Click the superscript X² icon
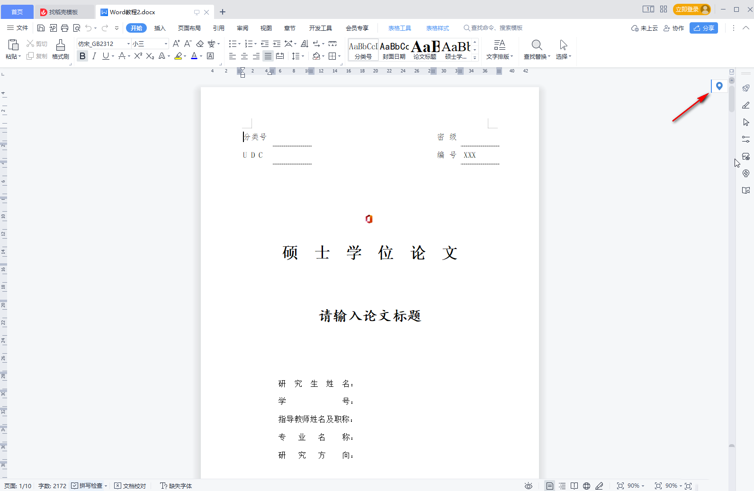754x491 pixels. click(138, 56)
